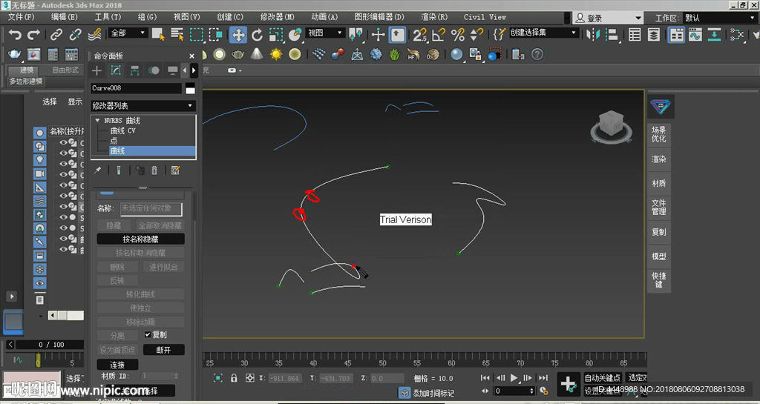
Task: Toggle the Angle Snap icon
Action: [x=439, y=35]
